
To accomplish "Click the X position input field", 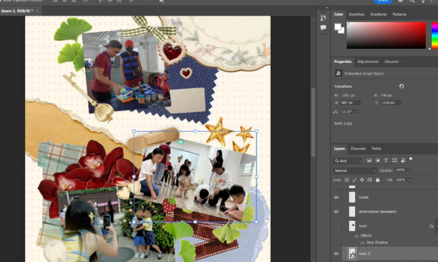I will (x=350, y=103).
